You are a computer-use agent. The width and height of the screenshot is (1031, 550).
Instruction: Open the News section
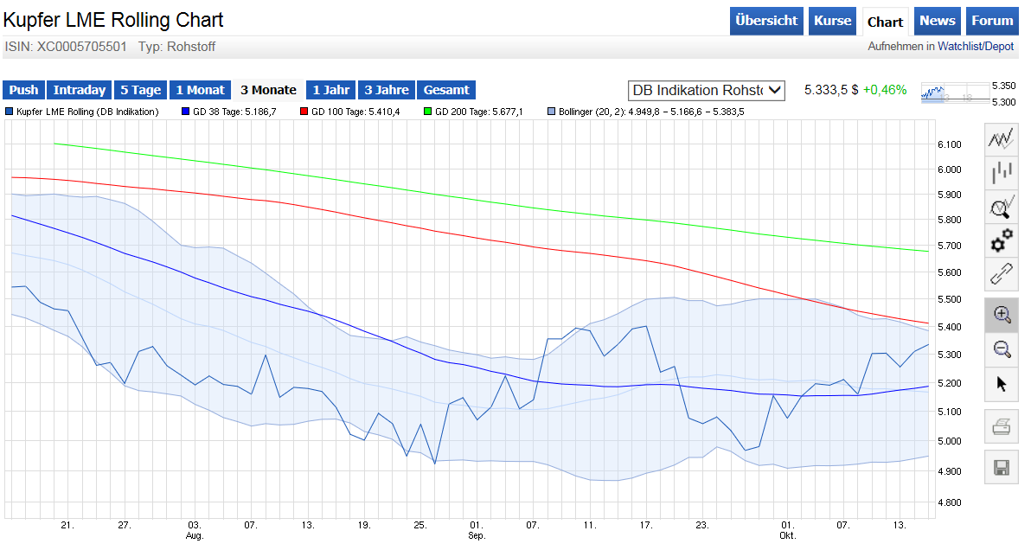[937, 20]
